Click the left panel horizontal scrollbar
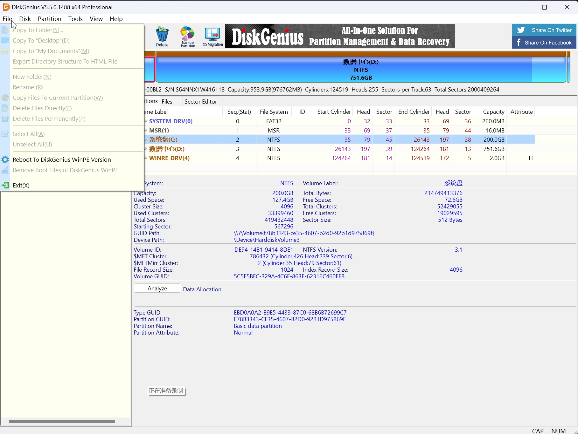 [62, 421]
